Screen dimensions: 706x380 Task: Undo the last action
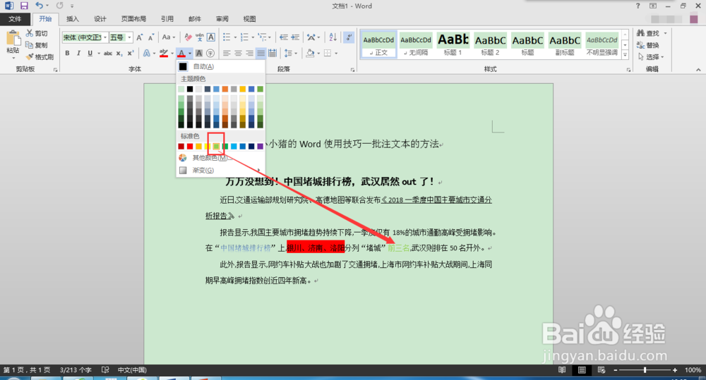tap(39, 6)
